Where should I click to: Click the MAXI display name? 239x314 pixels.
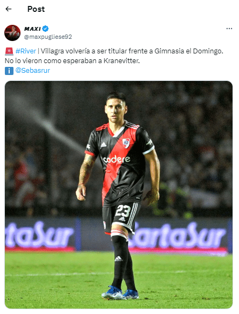pyautogui.click(x=32, y=29)
